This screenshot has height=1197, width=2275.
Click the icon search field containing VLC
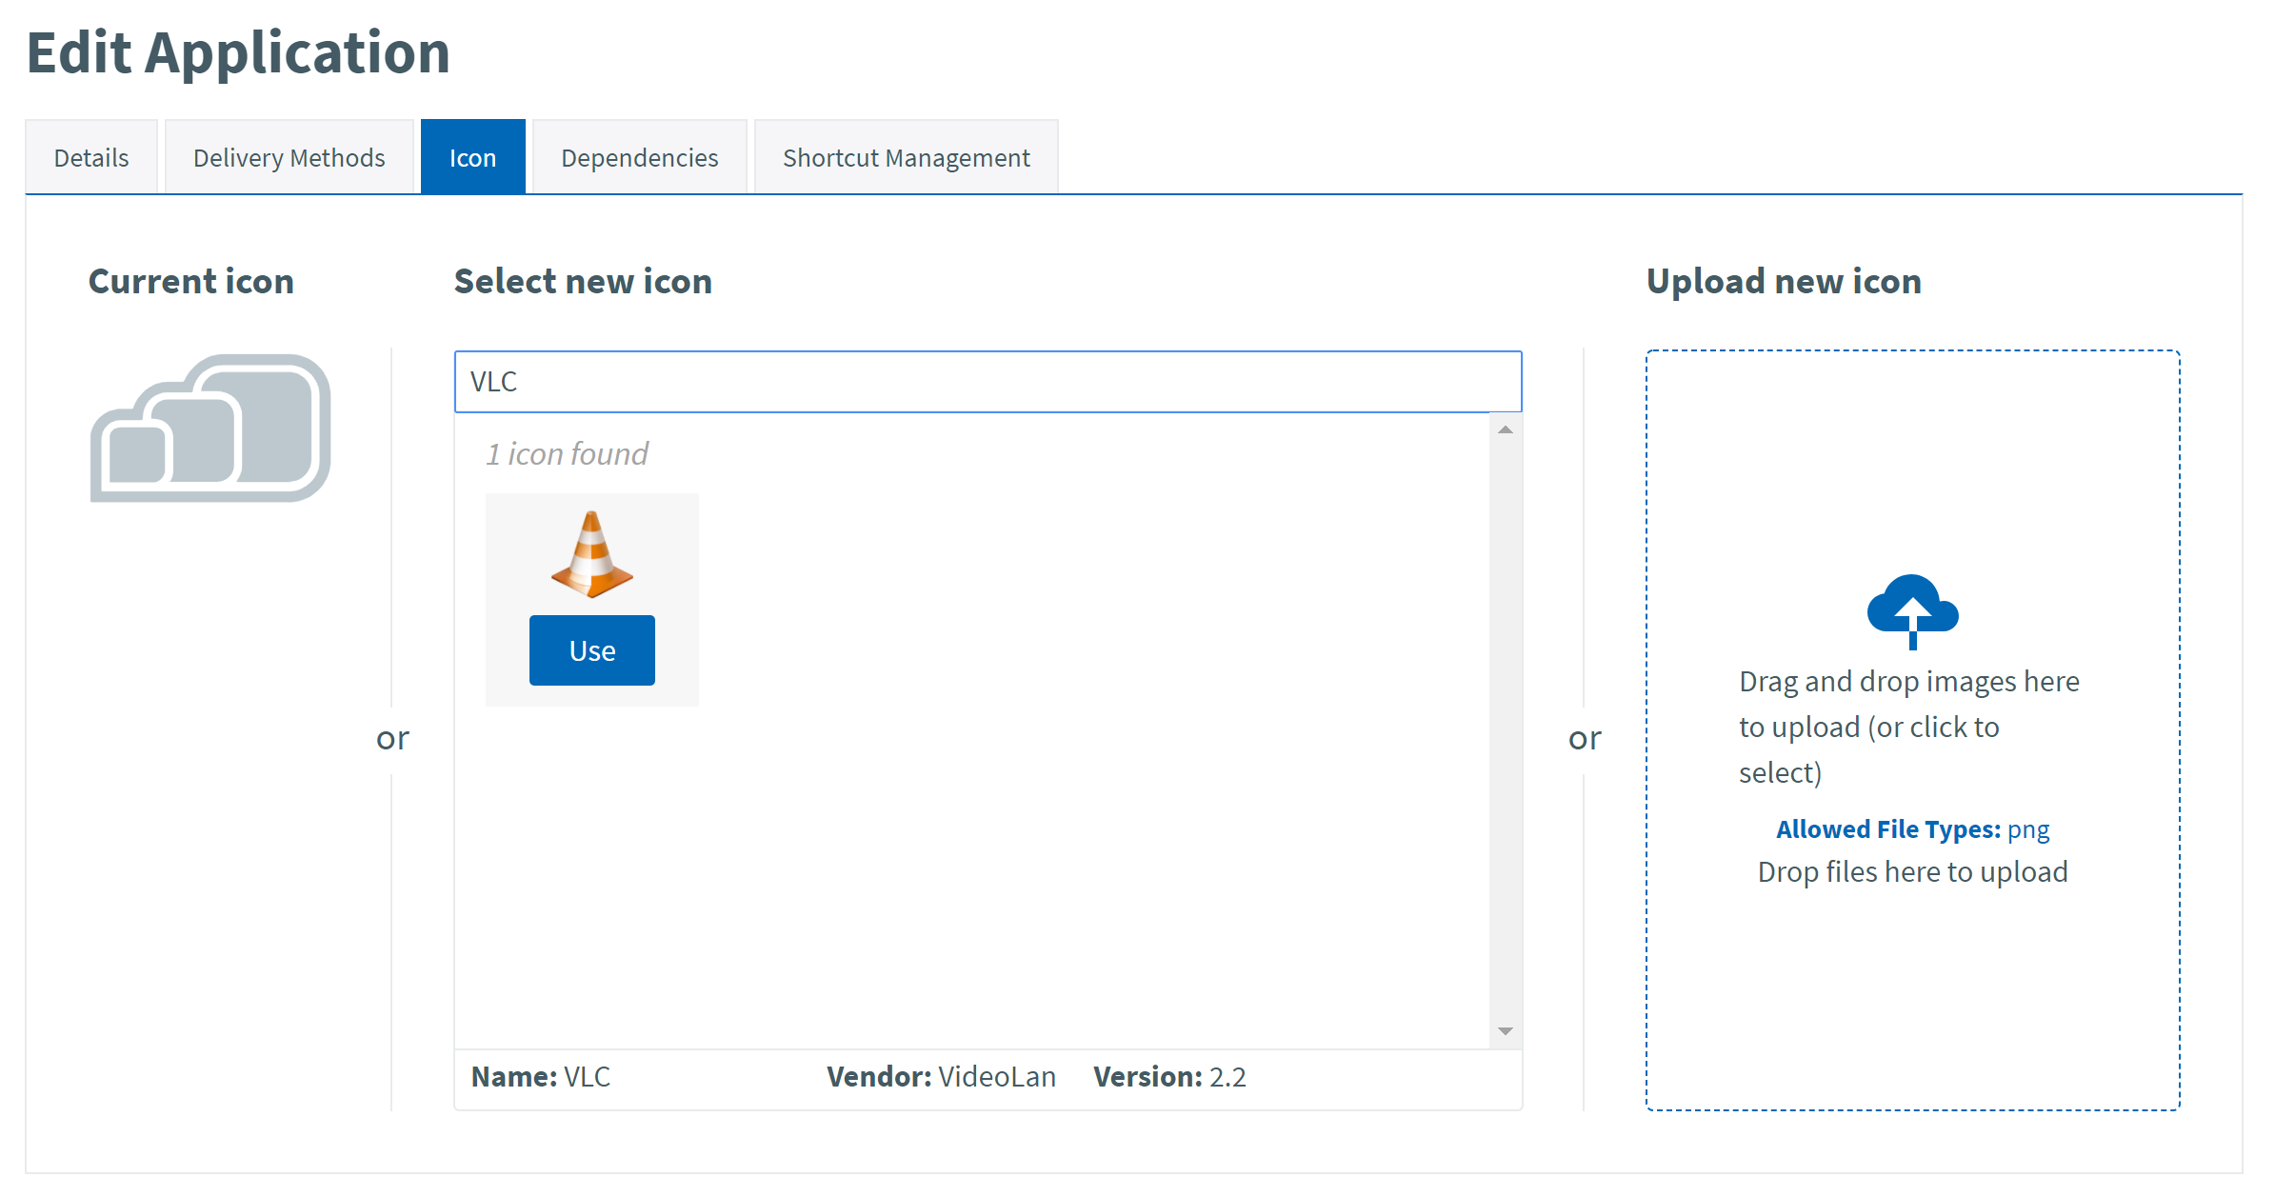tap(988, 381)
